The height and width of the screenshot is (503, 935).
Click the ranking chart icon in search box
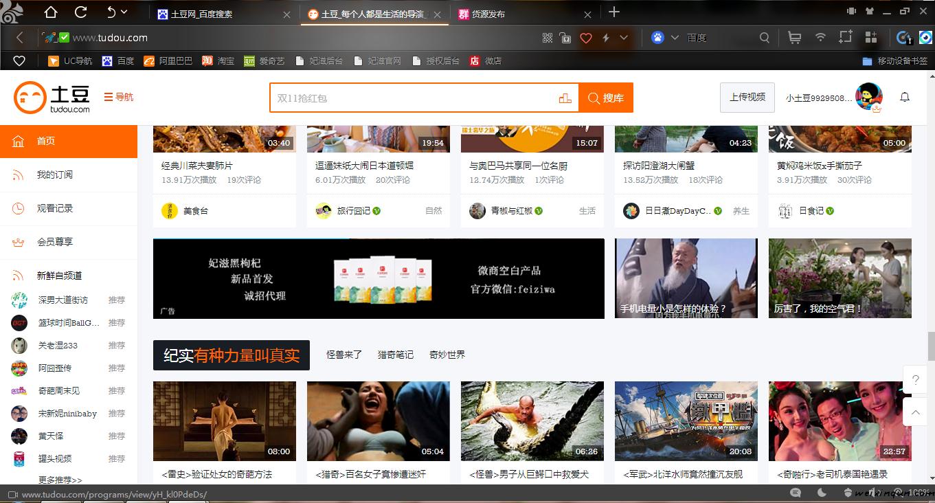565,98
